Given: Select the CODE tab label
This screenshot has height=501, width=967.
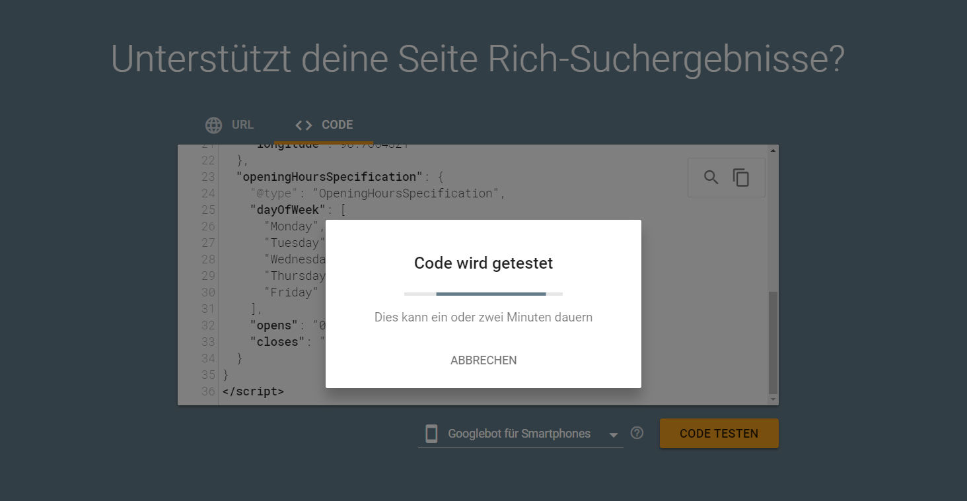Looking at the screenshot, I should tap(337, 125).
